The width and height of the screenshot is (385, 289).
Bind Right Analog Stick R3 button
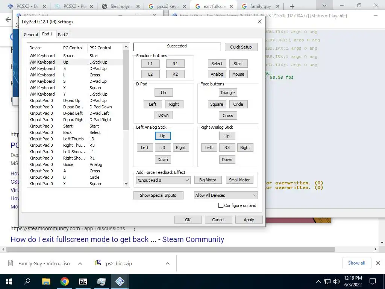227,148
